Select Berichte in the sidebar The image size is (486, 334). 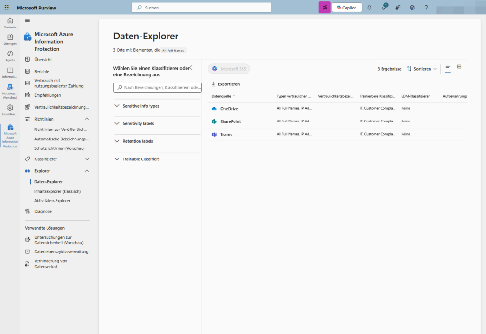[x=42, y=72]
